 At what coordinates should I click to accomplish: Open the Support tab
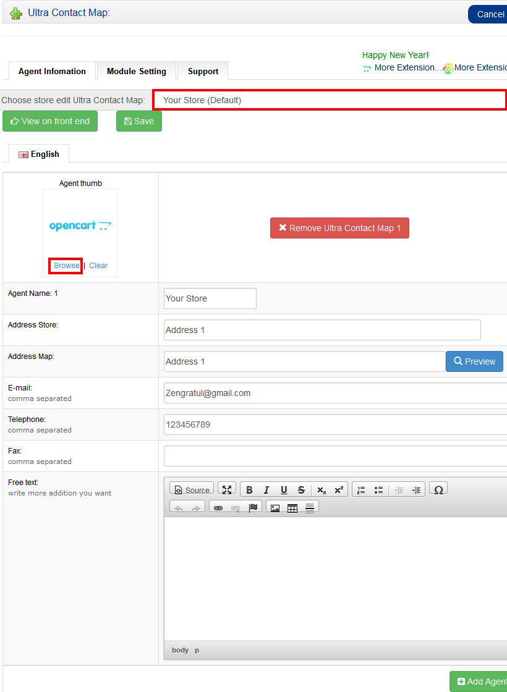[x=203, y=71]
